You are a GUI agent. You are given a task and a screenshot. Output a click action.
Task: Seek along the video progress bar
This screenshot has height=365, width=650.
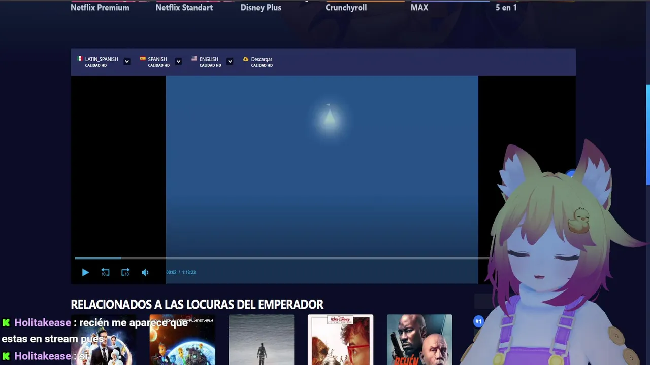282,258
